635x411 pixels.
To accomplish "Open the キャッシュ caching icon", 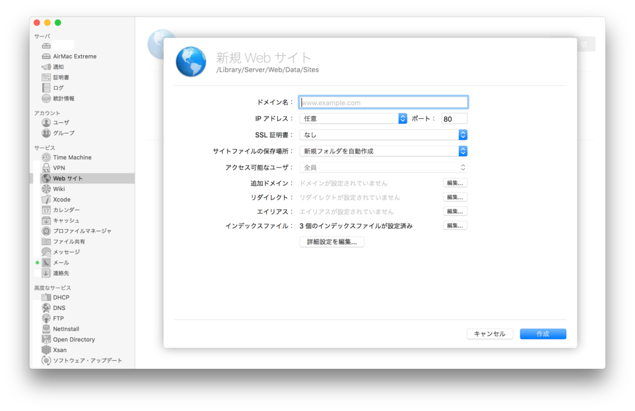I will (46, 220).
